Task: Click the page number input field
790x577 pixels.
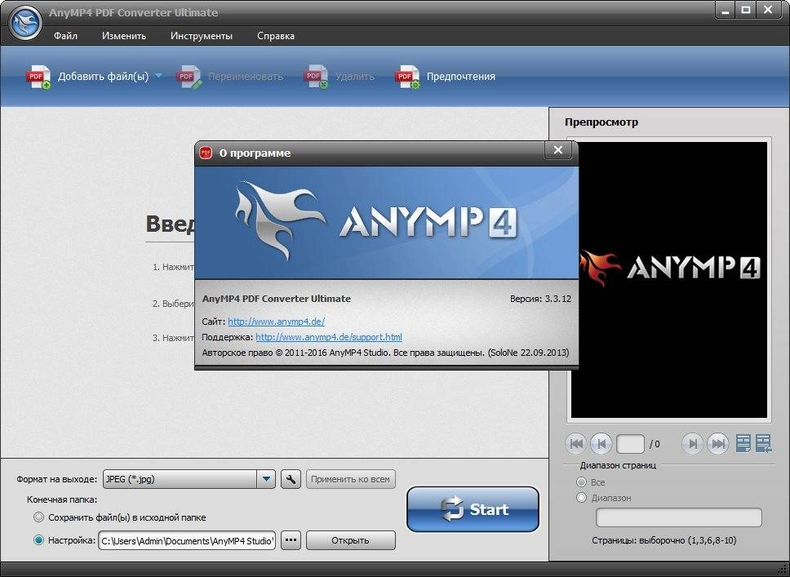Action: click(x=630, y=444)
